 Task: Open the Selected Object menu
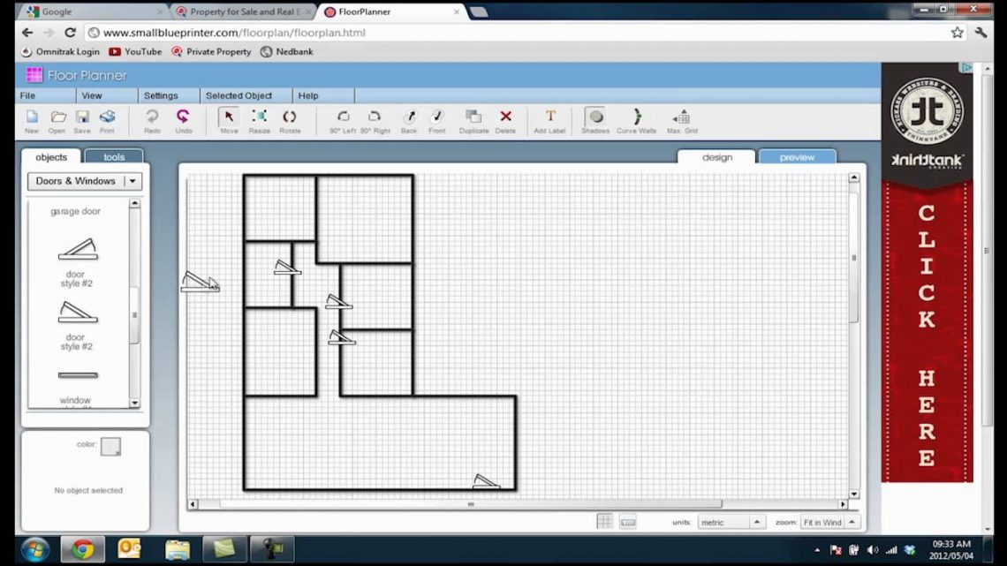pos(238,95)
